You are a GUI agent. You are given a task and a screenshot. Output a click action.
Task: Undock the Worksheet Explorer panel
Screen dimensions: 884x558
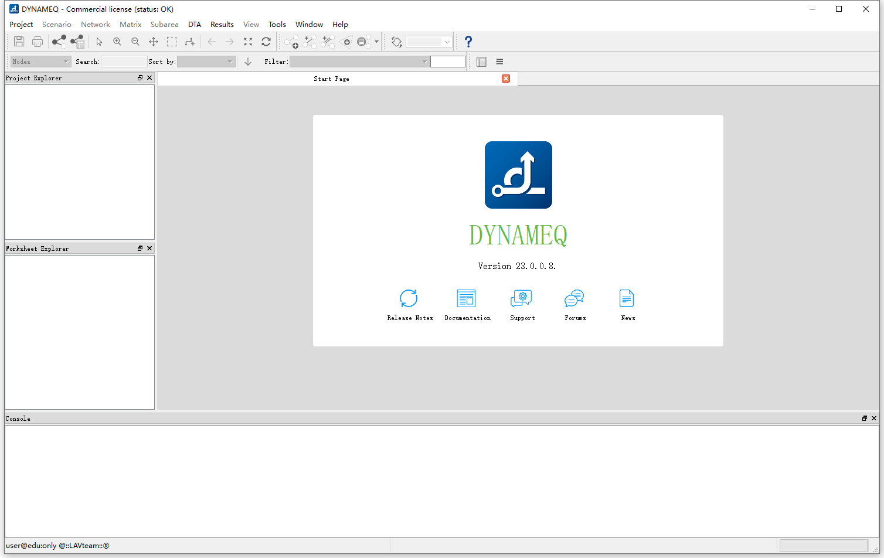coord(140,249)
